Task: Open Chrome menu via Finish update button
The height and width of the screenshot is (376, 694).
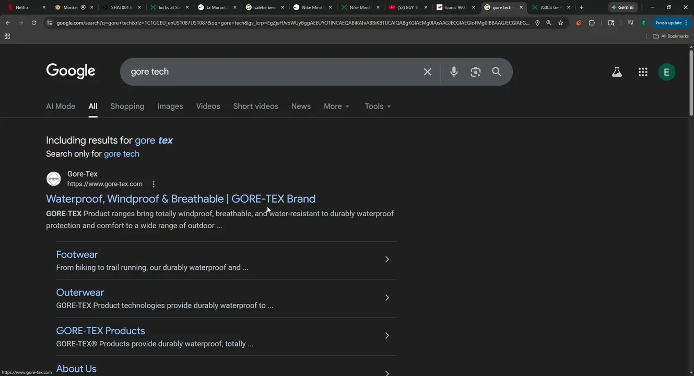Action: [672, 23]
